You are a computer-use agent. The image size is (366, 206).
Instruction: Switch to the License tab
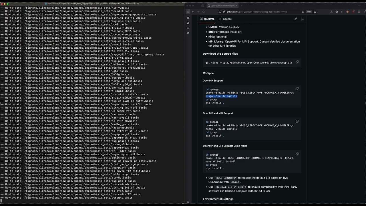(225, 19)
